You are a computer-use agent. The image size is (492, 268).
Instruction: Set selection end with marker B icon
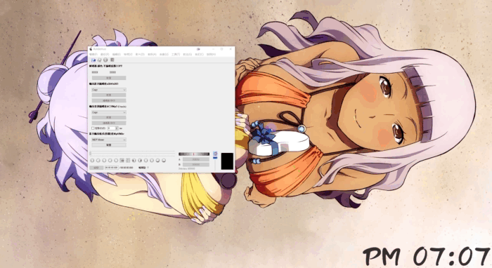coord(128,160)
